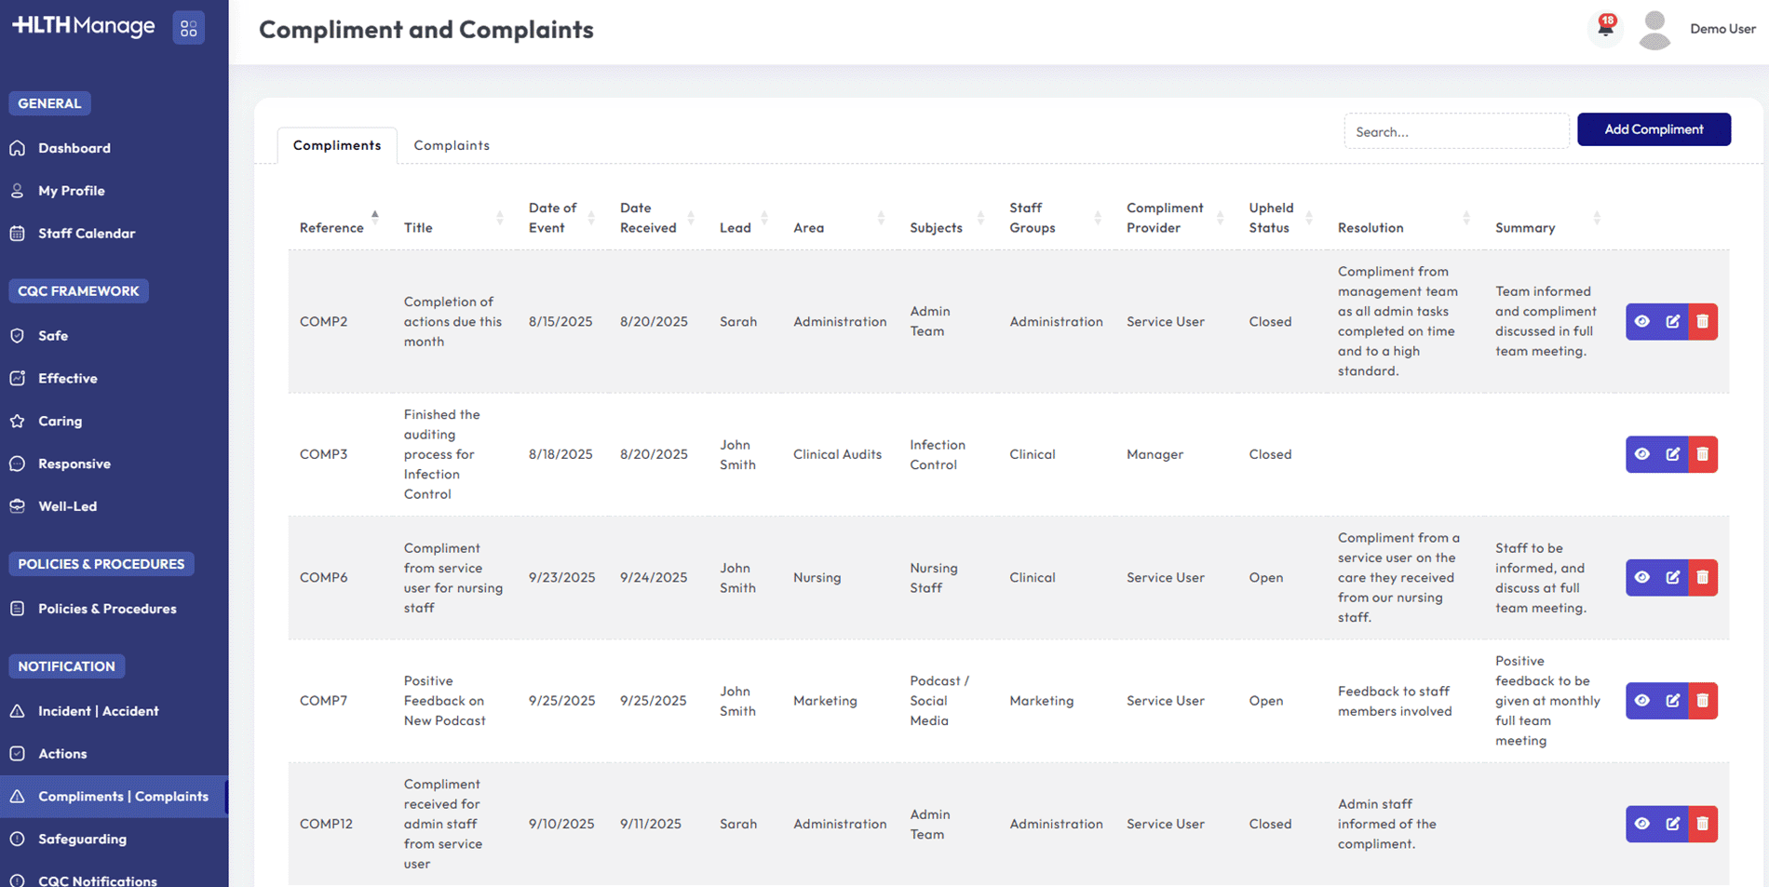This screenshot has height=887, width=1769.
Task: Toggle the sidebar grid menu icon
Action: [x=188, y=29]
